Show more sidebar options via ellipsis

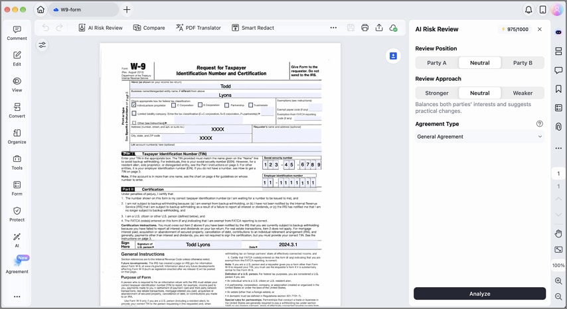tap(17, 296)
